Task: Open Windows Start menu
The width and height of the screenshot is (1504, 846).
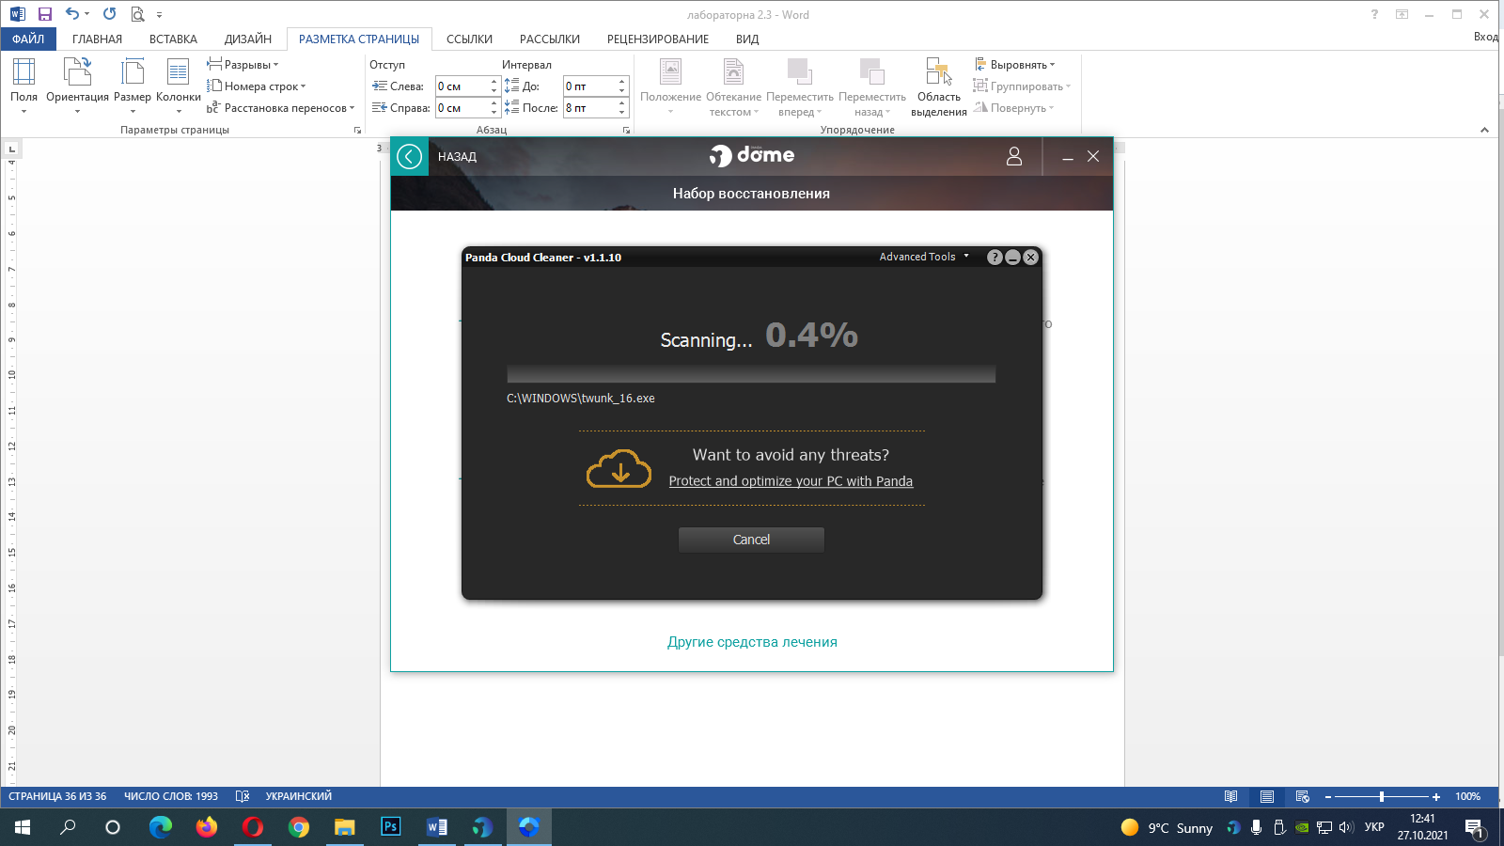Action: point(23,827)
